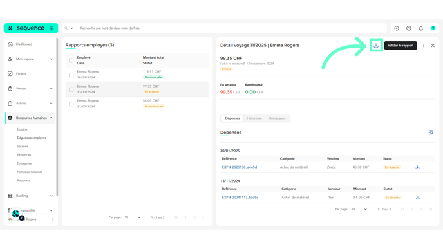
Task: Open the report more options menu
Action: tap(424, 46)
